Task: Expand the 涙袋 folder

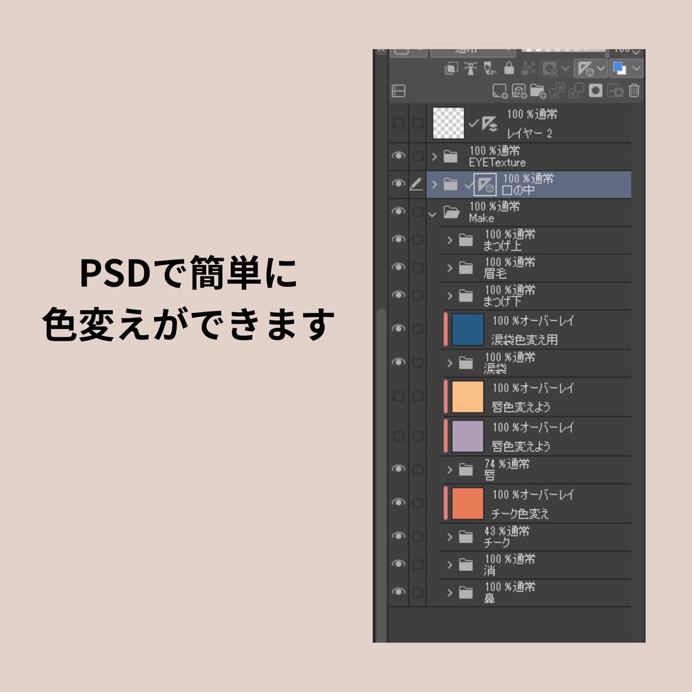Action: tap(449, 363)
